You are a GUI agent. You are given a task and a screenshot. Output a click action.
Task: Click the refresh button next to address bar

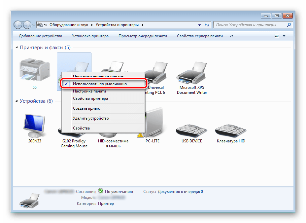[x=207, y=25]
